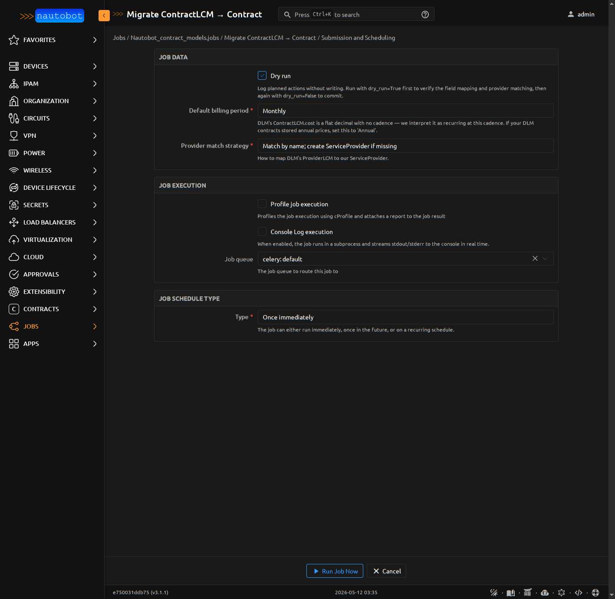Click the Circuits icon in sidebar
The height and width of the screenshot is (599, 615).
click(14, 118)
